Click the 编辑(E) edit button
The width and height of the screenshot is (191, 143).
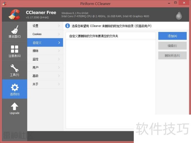[x=172, y=46]
